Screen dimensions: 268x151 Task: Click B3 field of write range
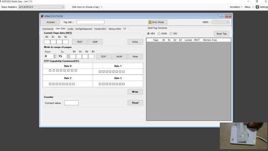pos(91,57)
